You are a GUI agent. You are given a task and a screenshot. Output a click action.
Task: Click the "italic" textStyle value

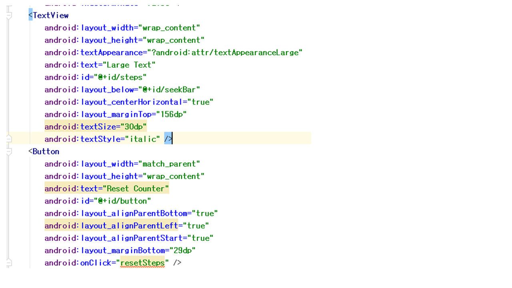pos(142,139)
